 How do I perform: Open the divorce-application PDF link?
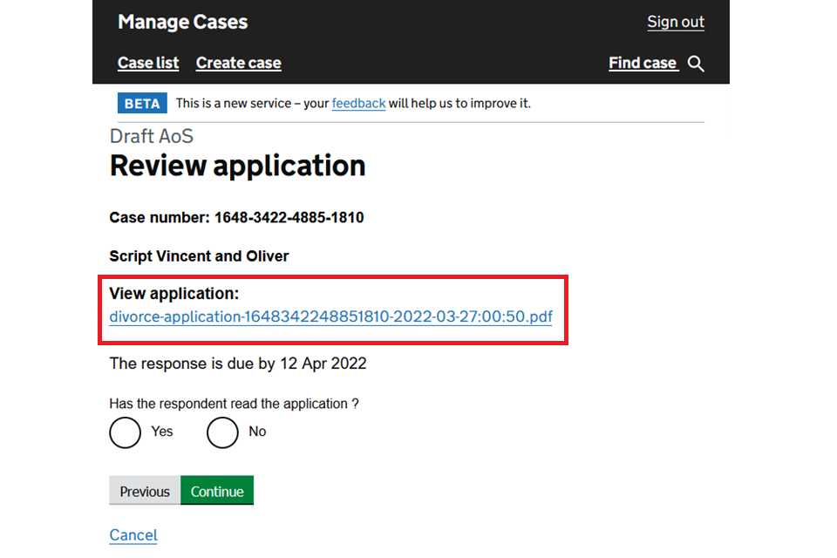tap(330, 316)
